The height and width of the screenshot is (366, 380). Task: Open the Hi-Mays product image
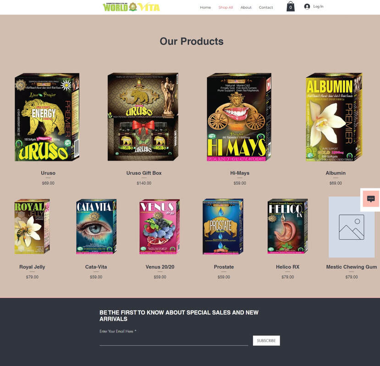click(239, 117)
